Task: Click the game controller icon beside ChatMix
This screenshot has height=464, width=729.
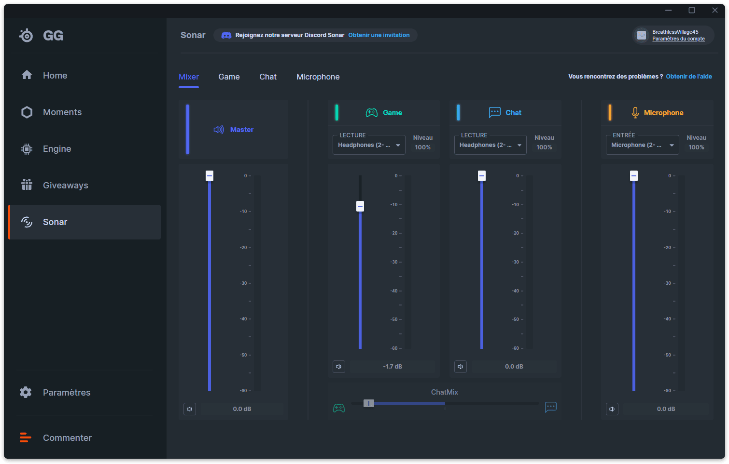Action: (339, 408)
